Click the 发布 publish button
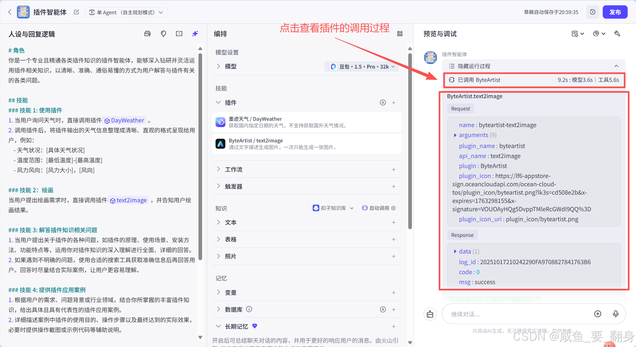This screenshot has width=636, height=347. 615,12
